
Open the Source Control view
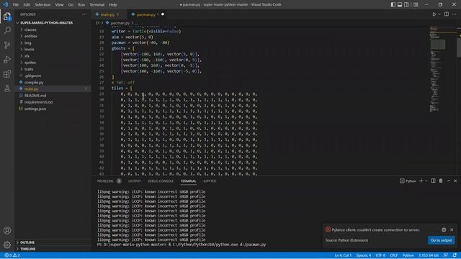click(7, 45)
